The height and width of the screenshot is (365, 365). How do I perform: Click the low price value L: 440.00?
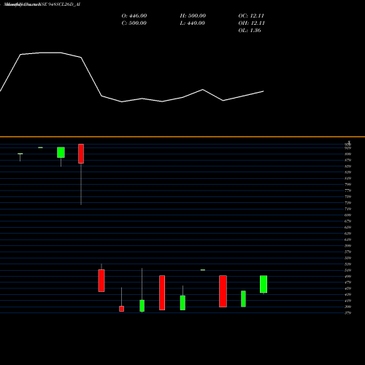192,23
